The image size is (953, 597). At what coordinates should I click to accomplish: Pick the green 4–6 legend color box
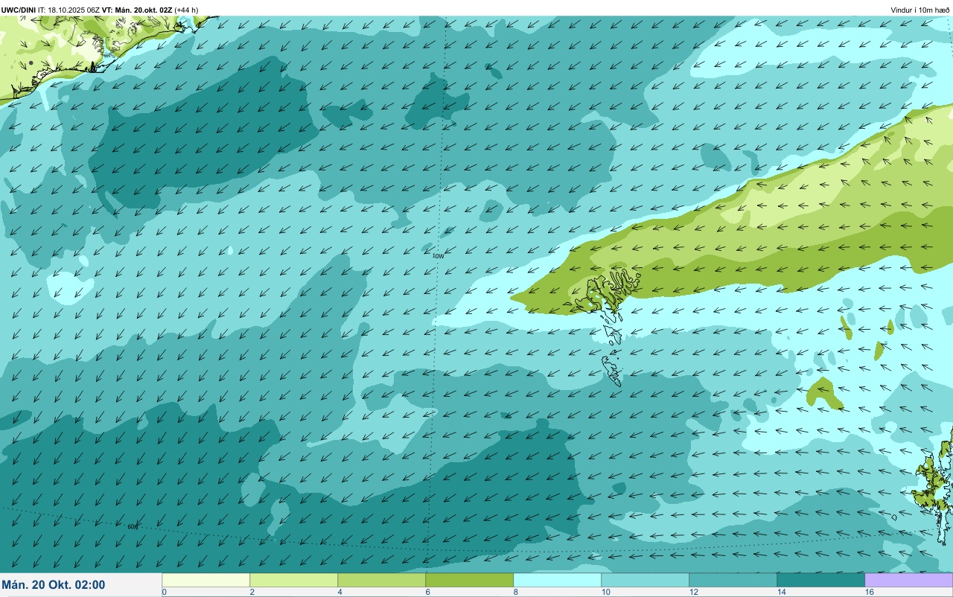tap(382, 580)
